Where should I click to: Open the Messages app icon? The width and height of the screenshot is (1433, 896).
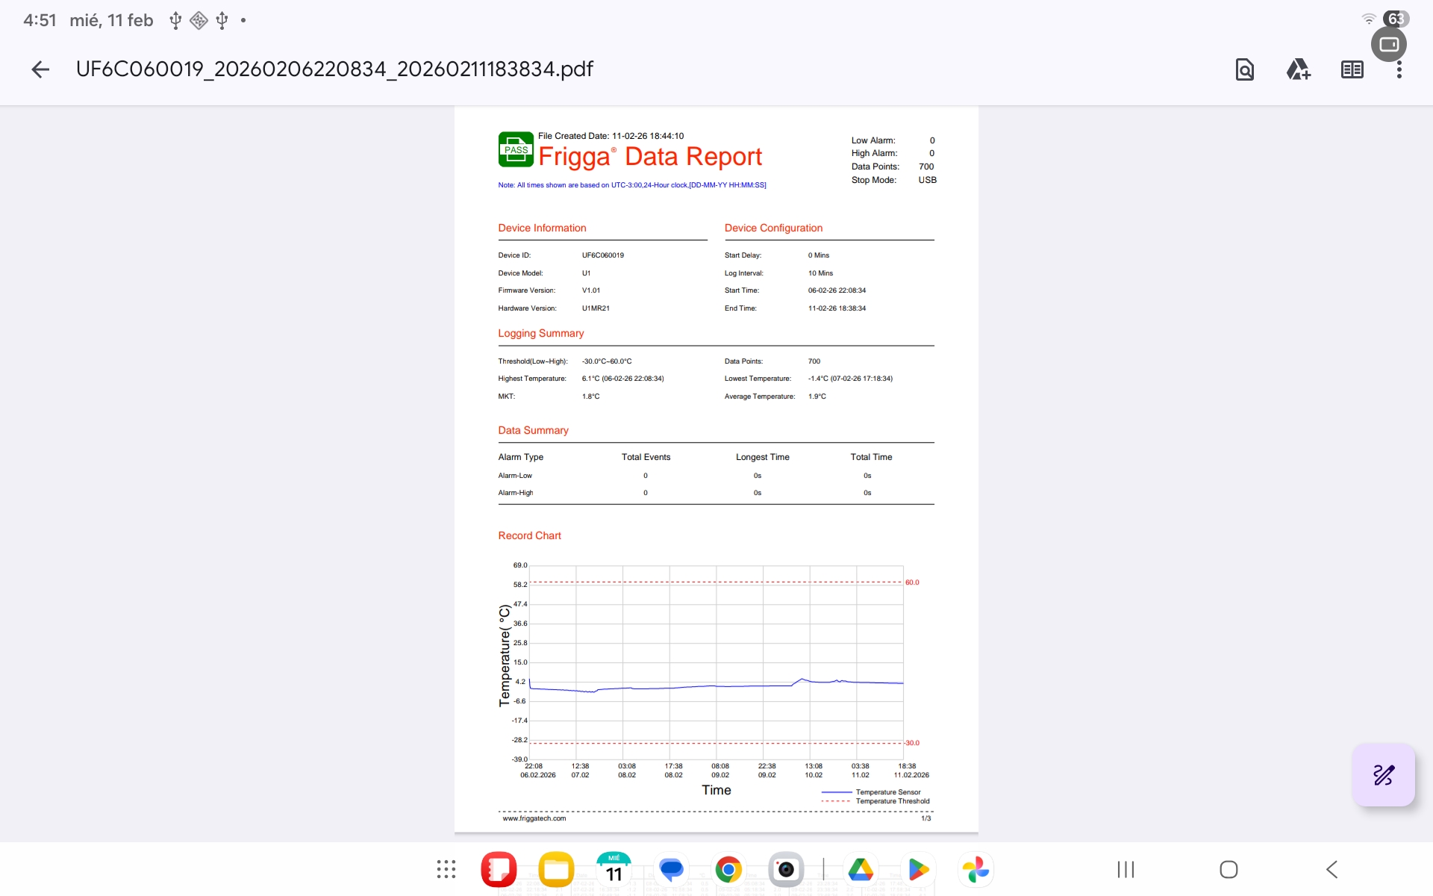(671, 869)
